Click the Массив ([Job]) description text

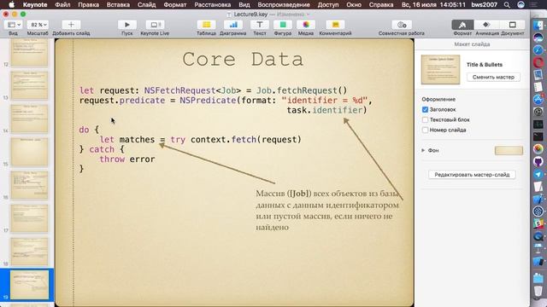tap(327, 211)
